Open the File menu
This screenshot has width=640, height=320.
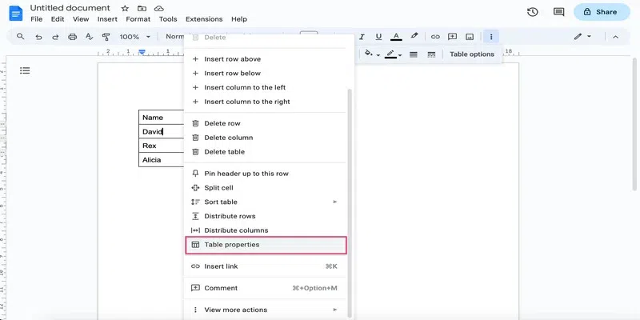pos(36,19)
